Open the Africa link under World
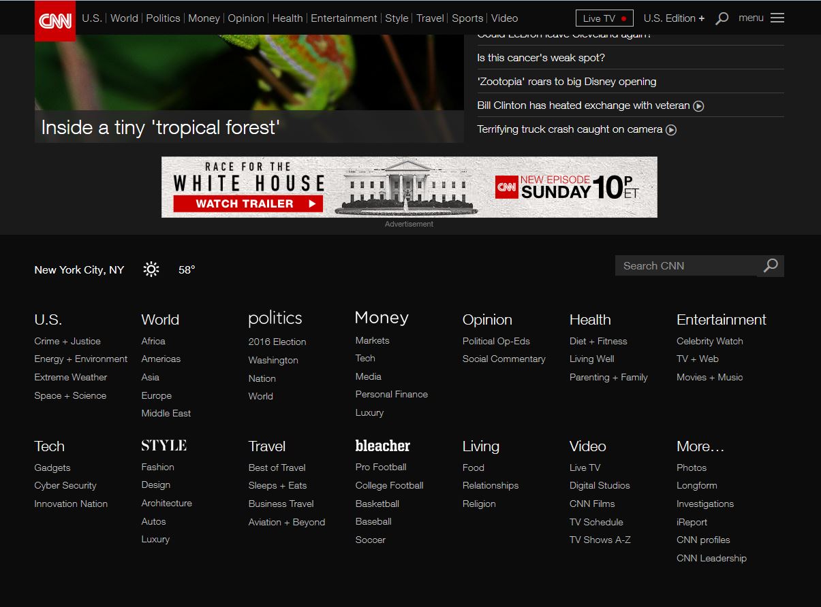821x607 pixels. [153, 341]
